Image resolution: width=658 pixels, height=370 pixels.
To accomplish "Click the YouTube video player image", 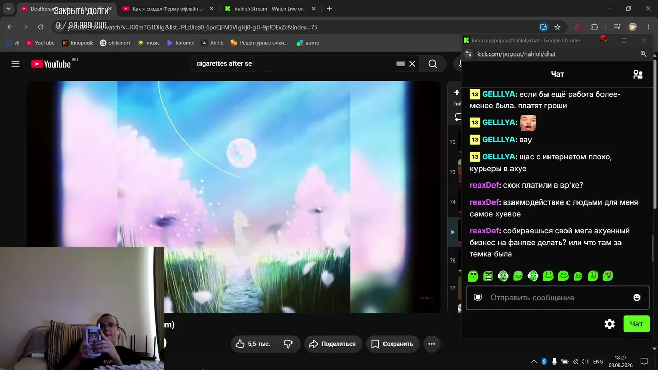I will point(234,197).
